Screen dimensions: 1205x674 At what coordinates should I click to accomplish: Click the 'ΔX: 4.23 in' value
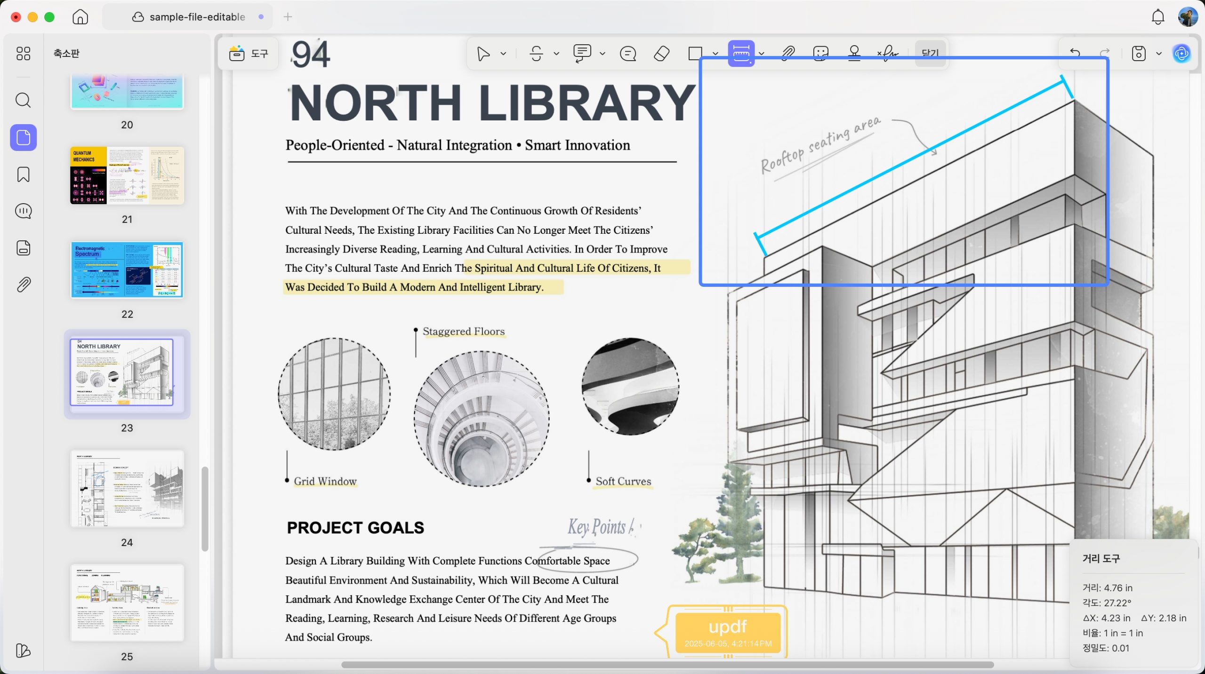[x=1107, y=618]
